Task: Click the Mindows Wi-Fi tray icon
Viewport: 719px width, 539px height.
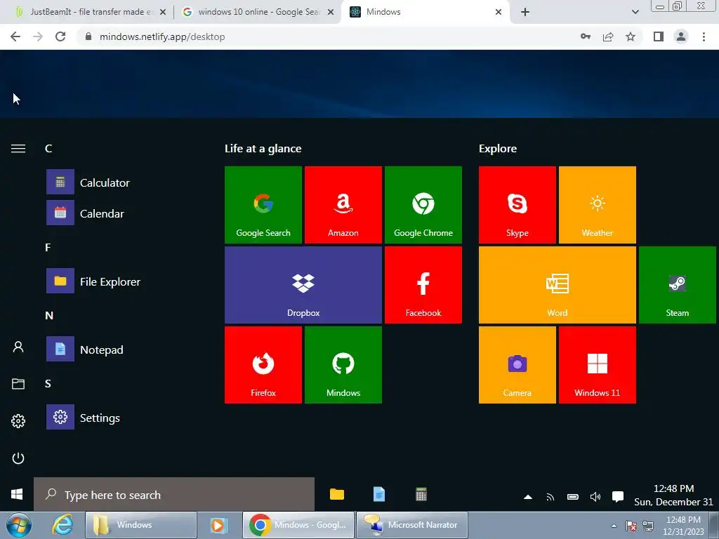Action: [550, 497]
